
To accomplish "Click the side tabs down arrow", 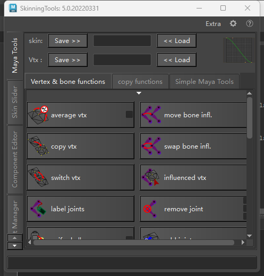I will pyautogui.click(x=15, y=246).
